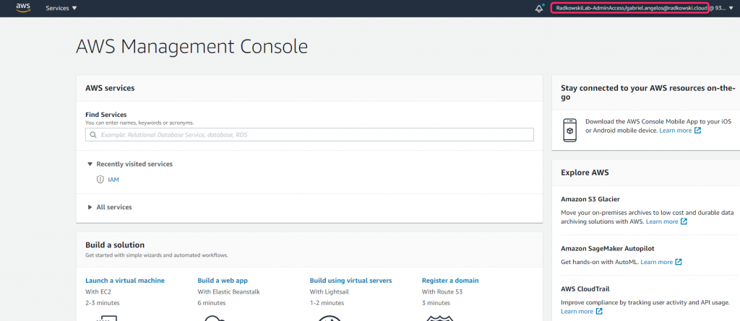This screenshot has width=740, height=321.
Task: Open Build using virtual servers link
Action: (x=350, y=281)
